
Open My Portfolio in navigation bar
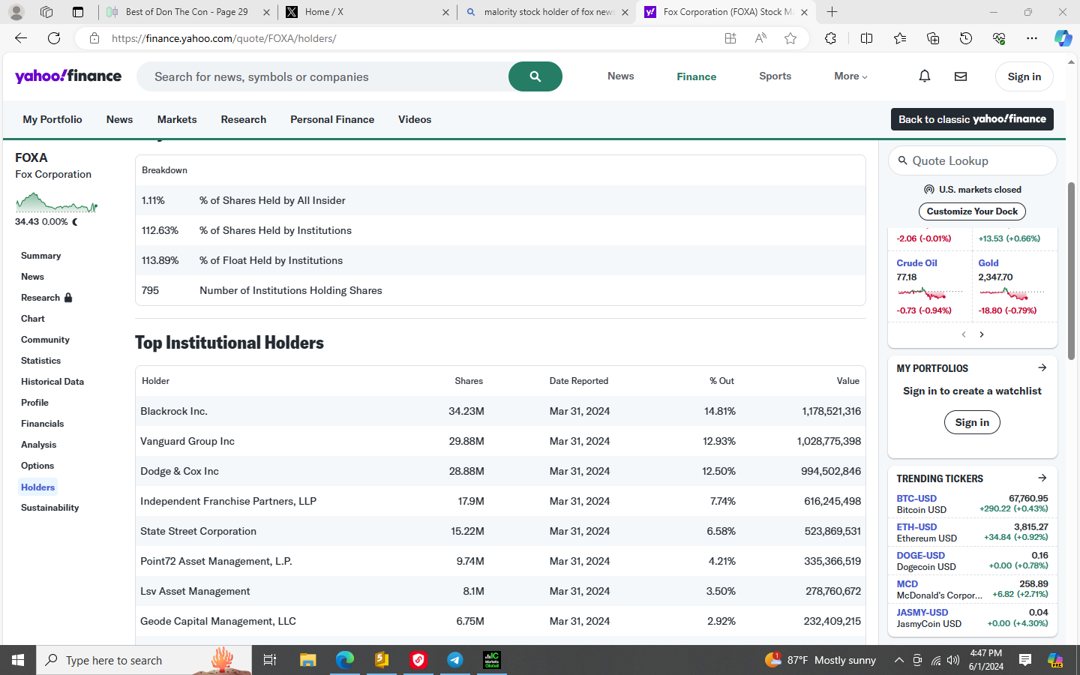(52, 119)
